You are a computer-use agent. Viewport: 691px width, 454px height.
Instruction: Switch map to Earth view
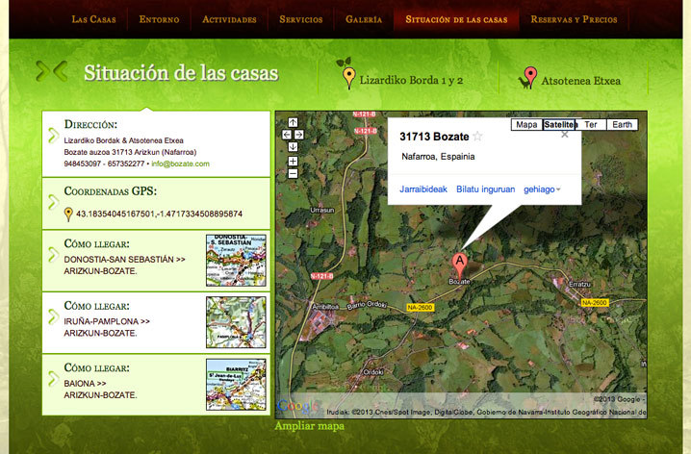coord(623,125)
